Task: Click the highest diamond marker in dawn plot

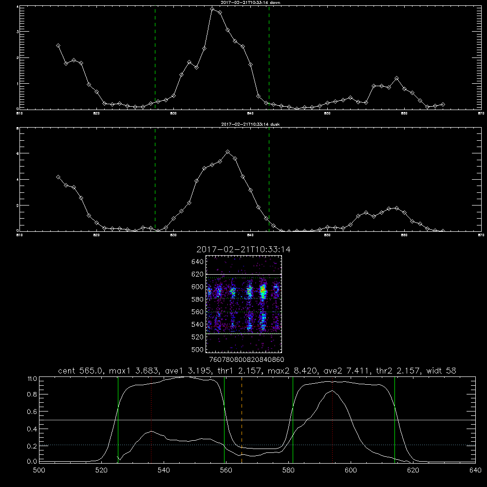Action: (212, 9)
